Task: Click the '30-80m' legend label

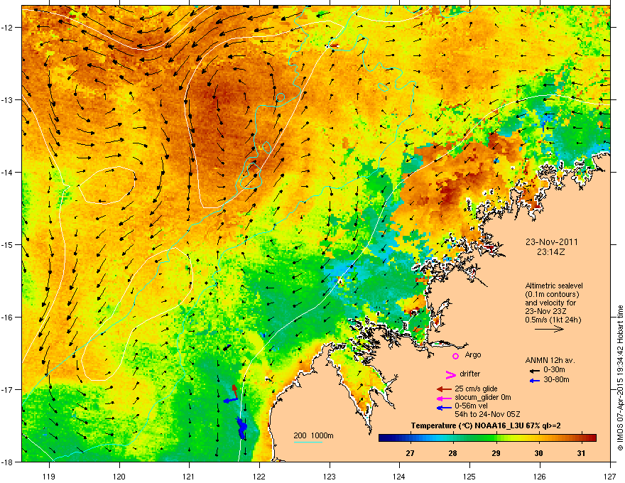Action: [556, 379]
